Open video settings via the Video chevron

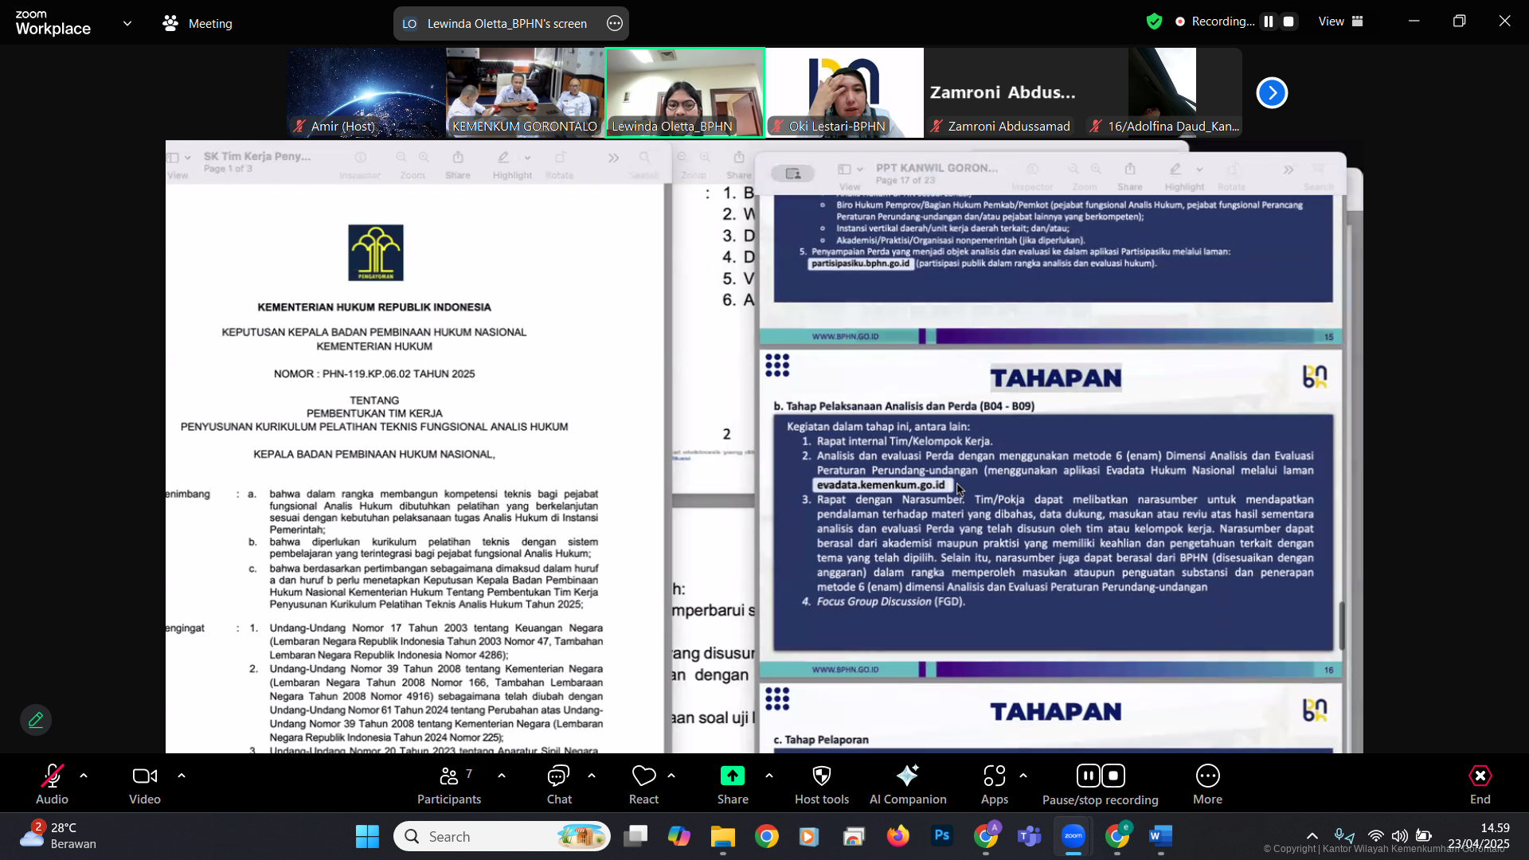tap(181, 776)
